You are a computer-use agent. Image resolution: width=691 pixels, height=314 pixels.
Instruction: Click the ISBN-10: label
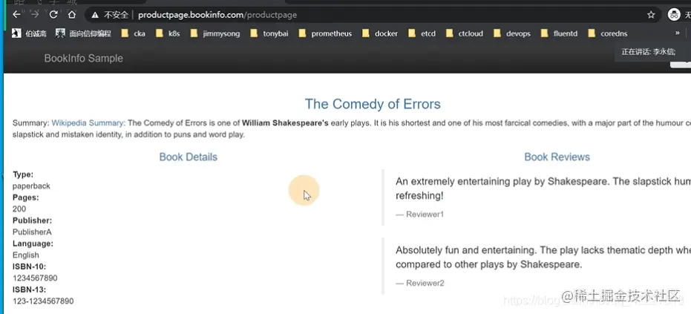point(29,266)
